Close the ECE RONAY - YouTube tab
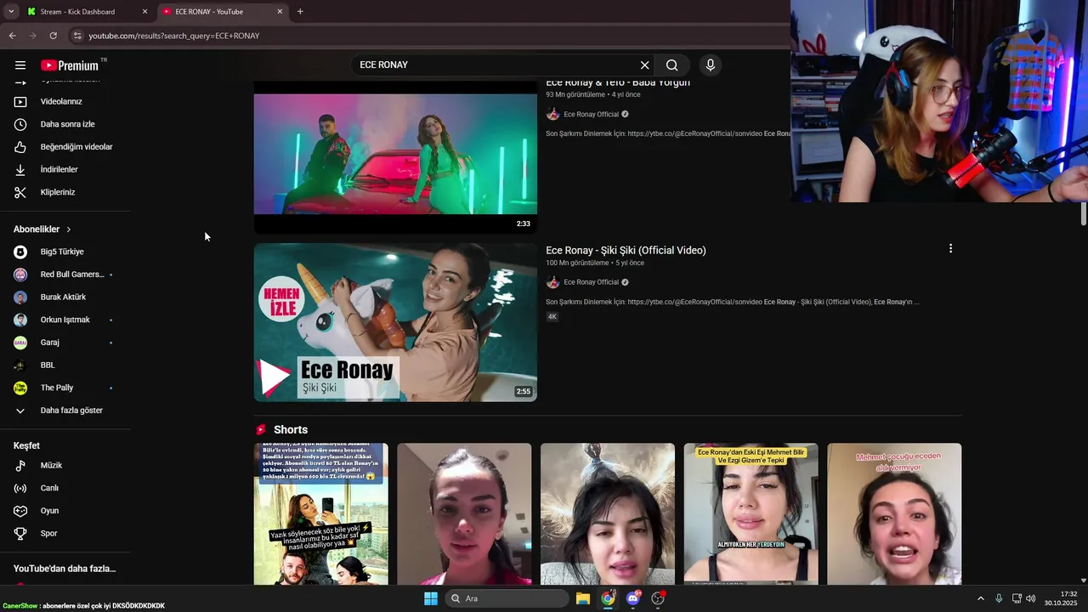The height and width of the screenshot is (612, 1088). pyautogui.click(x=280, y=12)
